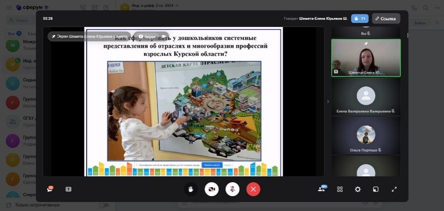The width and height of the screenshot is (444, 211).
Task: Click screen share indicator on Шемета-Елена tile
Action: [336, 72]
